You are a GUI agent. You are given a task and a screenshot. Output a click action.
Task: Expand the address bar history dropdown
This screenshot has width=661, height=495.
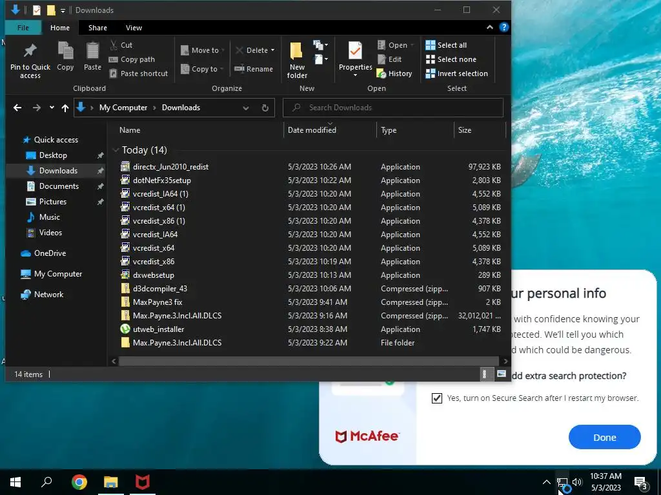pyautogui.click(x=246, y=108)
